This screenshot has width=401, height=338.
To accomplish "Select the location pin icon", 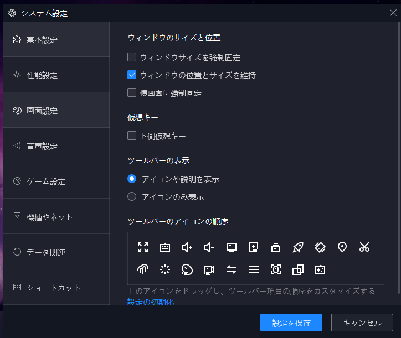I will click(342, 247).
